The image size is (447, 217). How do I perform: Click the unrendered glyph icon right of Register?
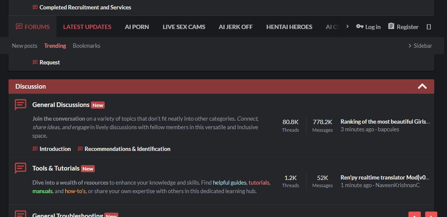[x=429, y=27]
